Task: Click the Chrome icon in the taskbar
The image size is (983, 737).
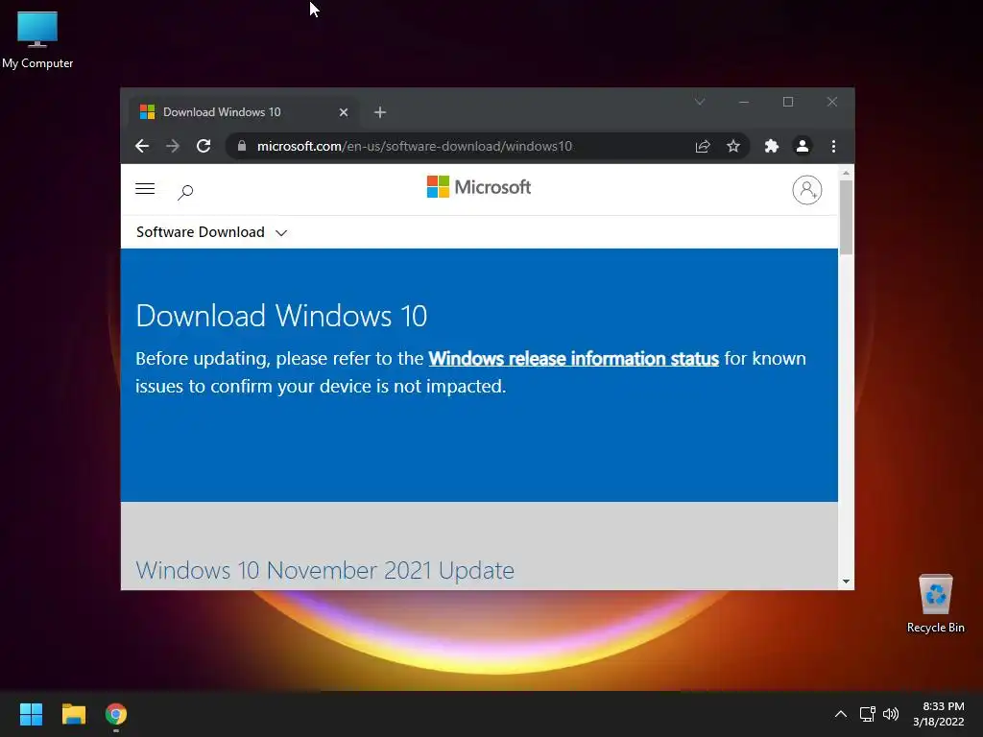Action: [116, 714]
